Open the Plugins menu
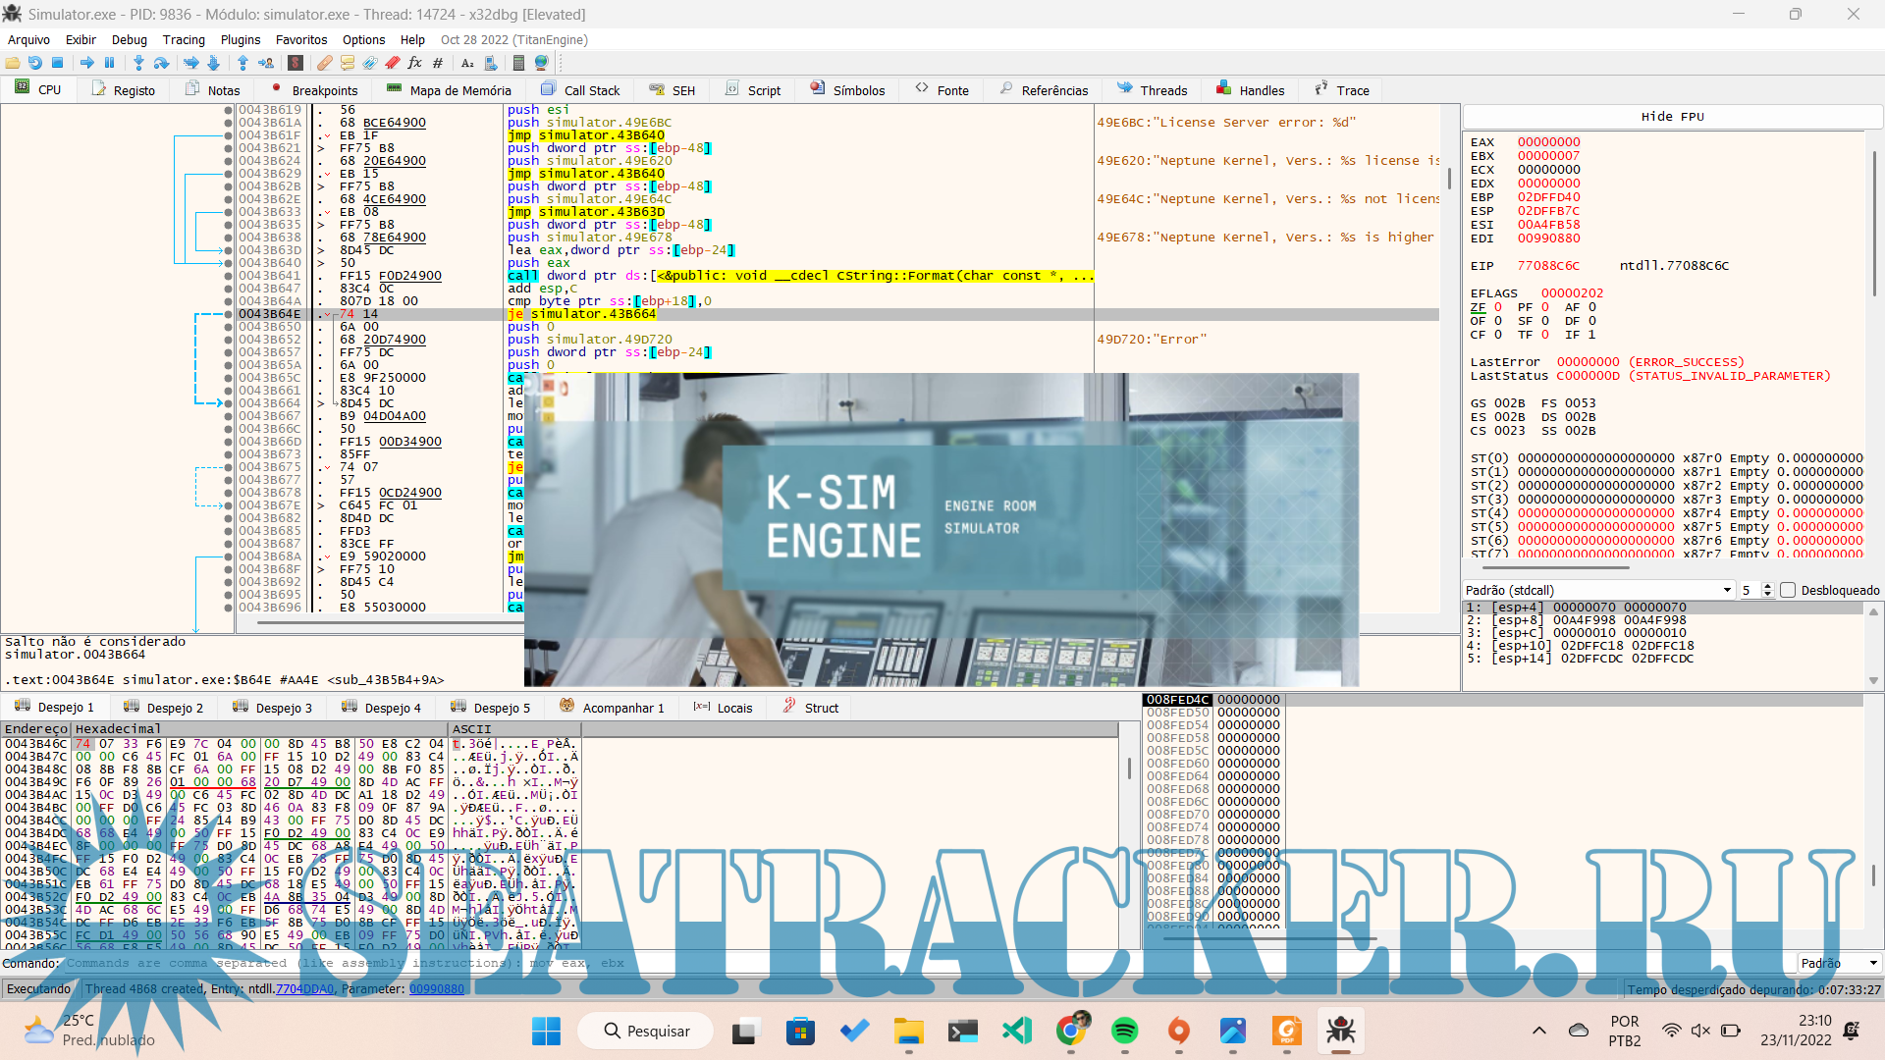The width and height of the screenshot is (1885, 1060). (241, 39)
